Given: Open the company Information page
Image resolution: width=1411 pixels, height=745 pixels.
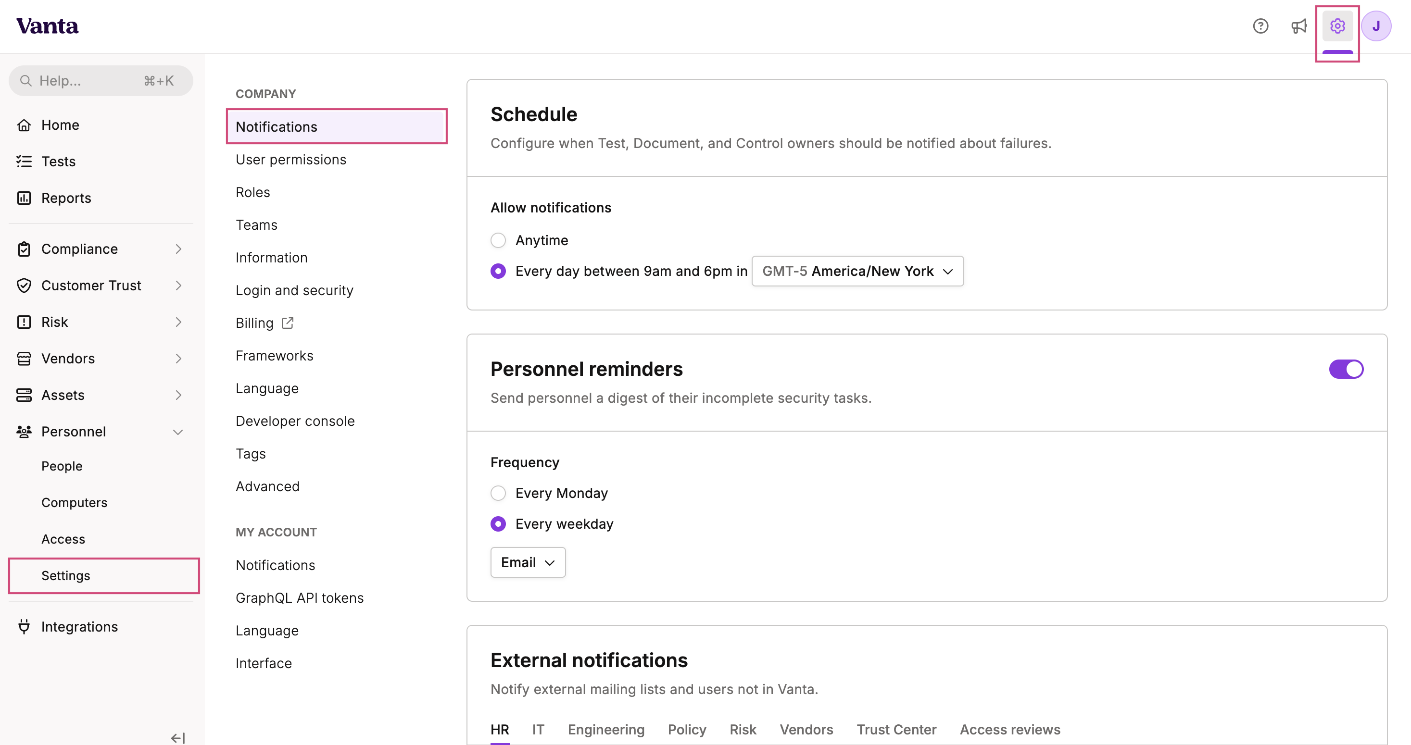Looking at the screenshot, I should coord(271,257).
